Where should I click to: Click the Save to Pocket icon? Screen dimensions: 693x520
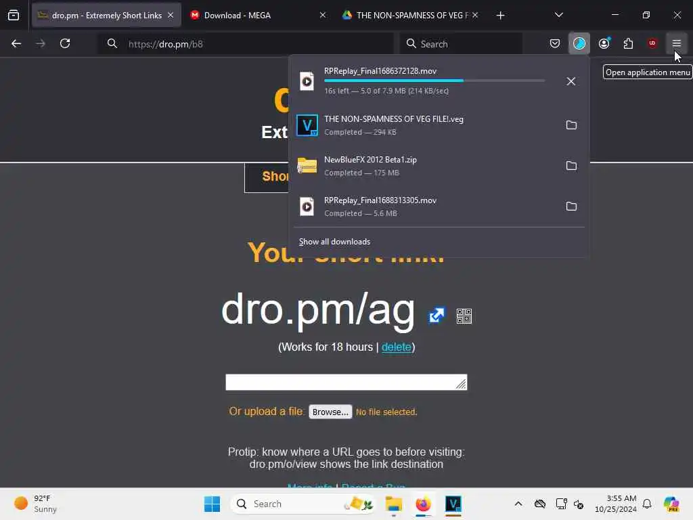click(555, 43)
